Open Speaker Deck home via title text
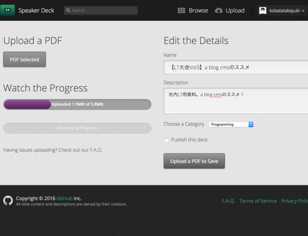Viewport: 308px width, 236px height. [36, 10]
